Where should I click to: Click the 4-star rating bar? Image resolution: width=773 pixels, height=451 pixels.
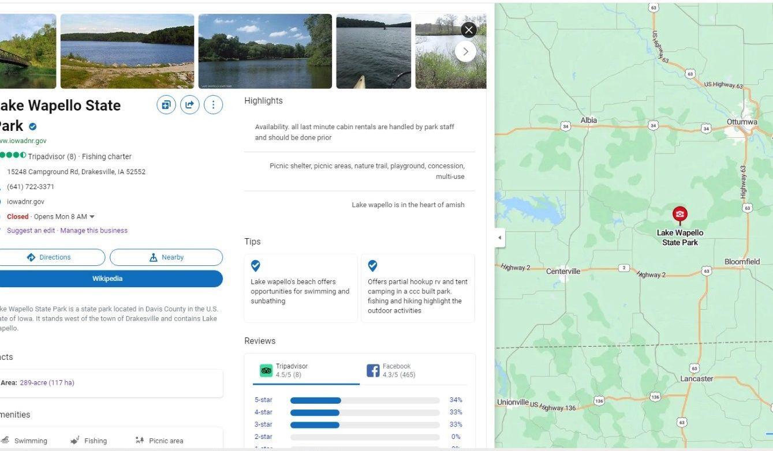click(365, 412)
